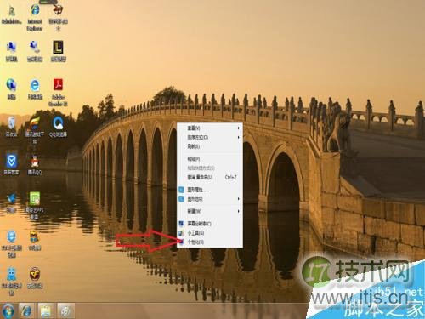Open the blue e browser left of Adobe Reader
Viewport: 425px width, 319px height.
click(x=35, y=88)
